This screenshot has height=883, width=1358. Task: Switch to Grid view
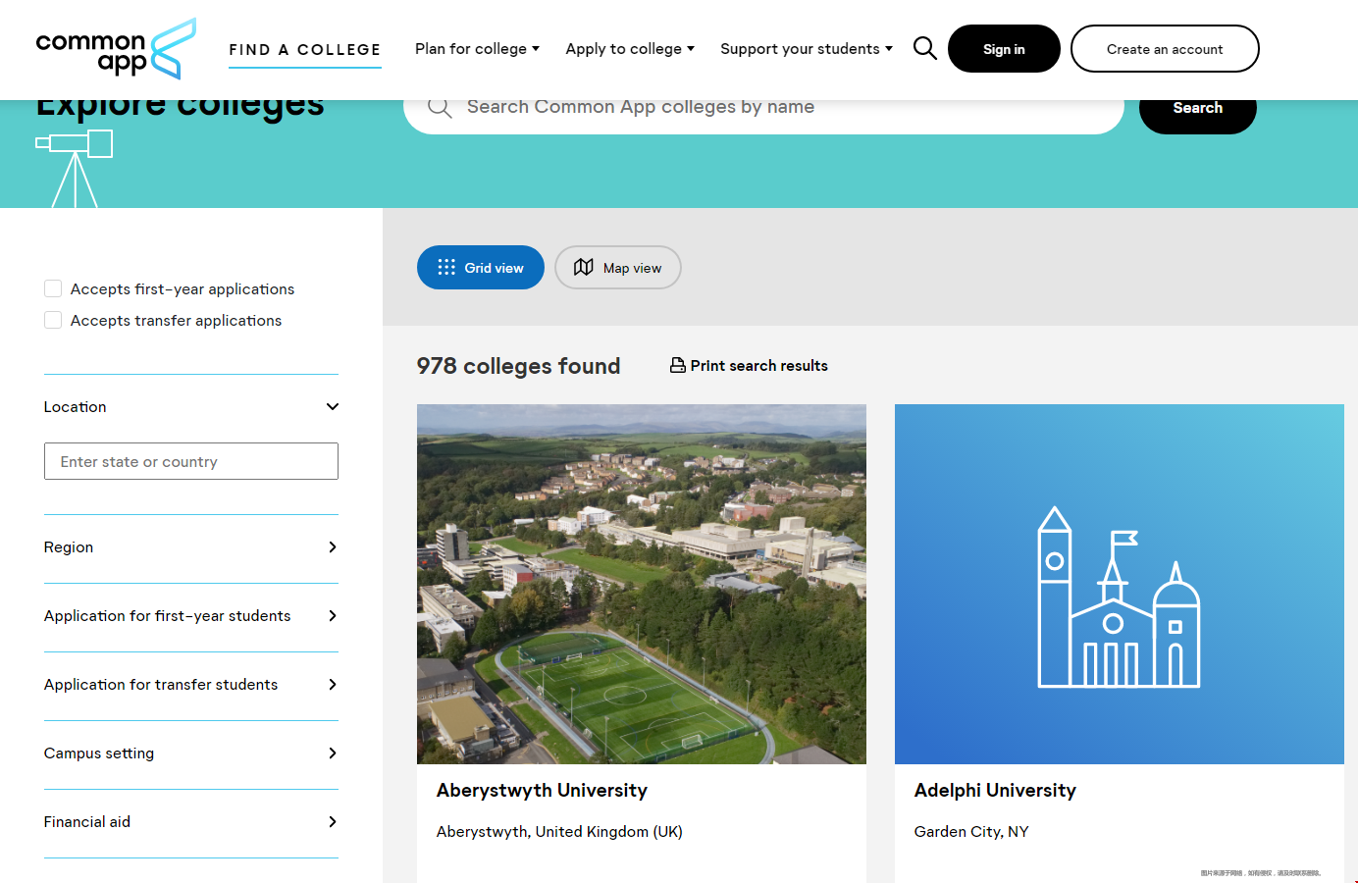481,268
